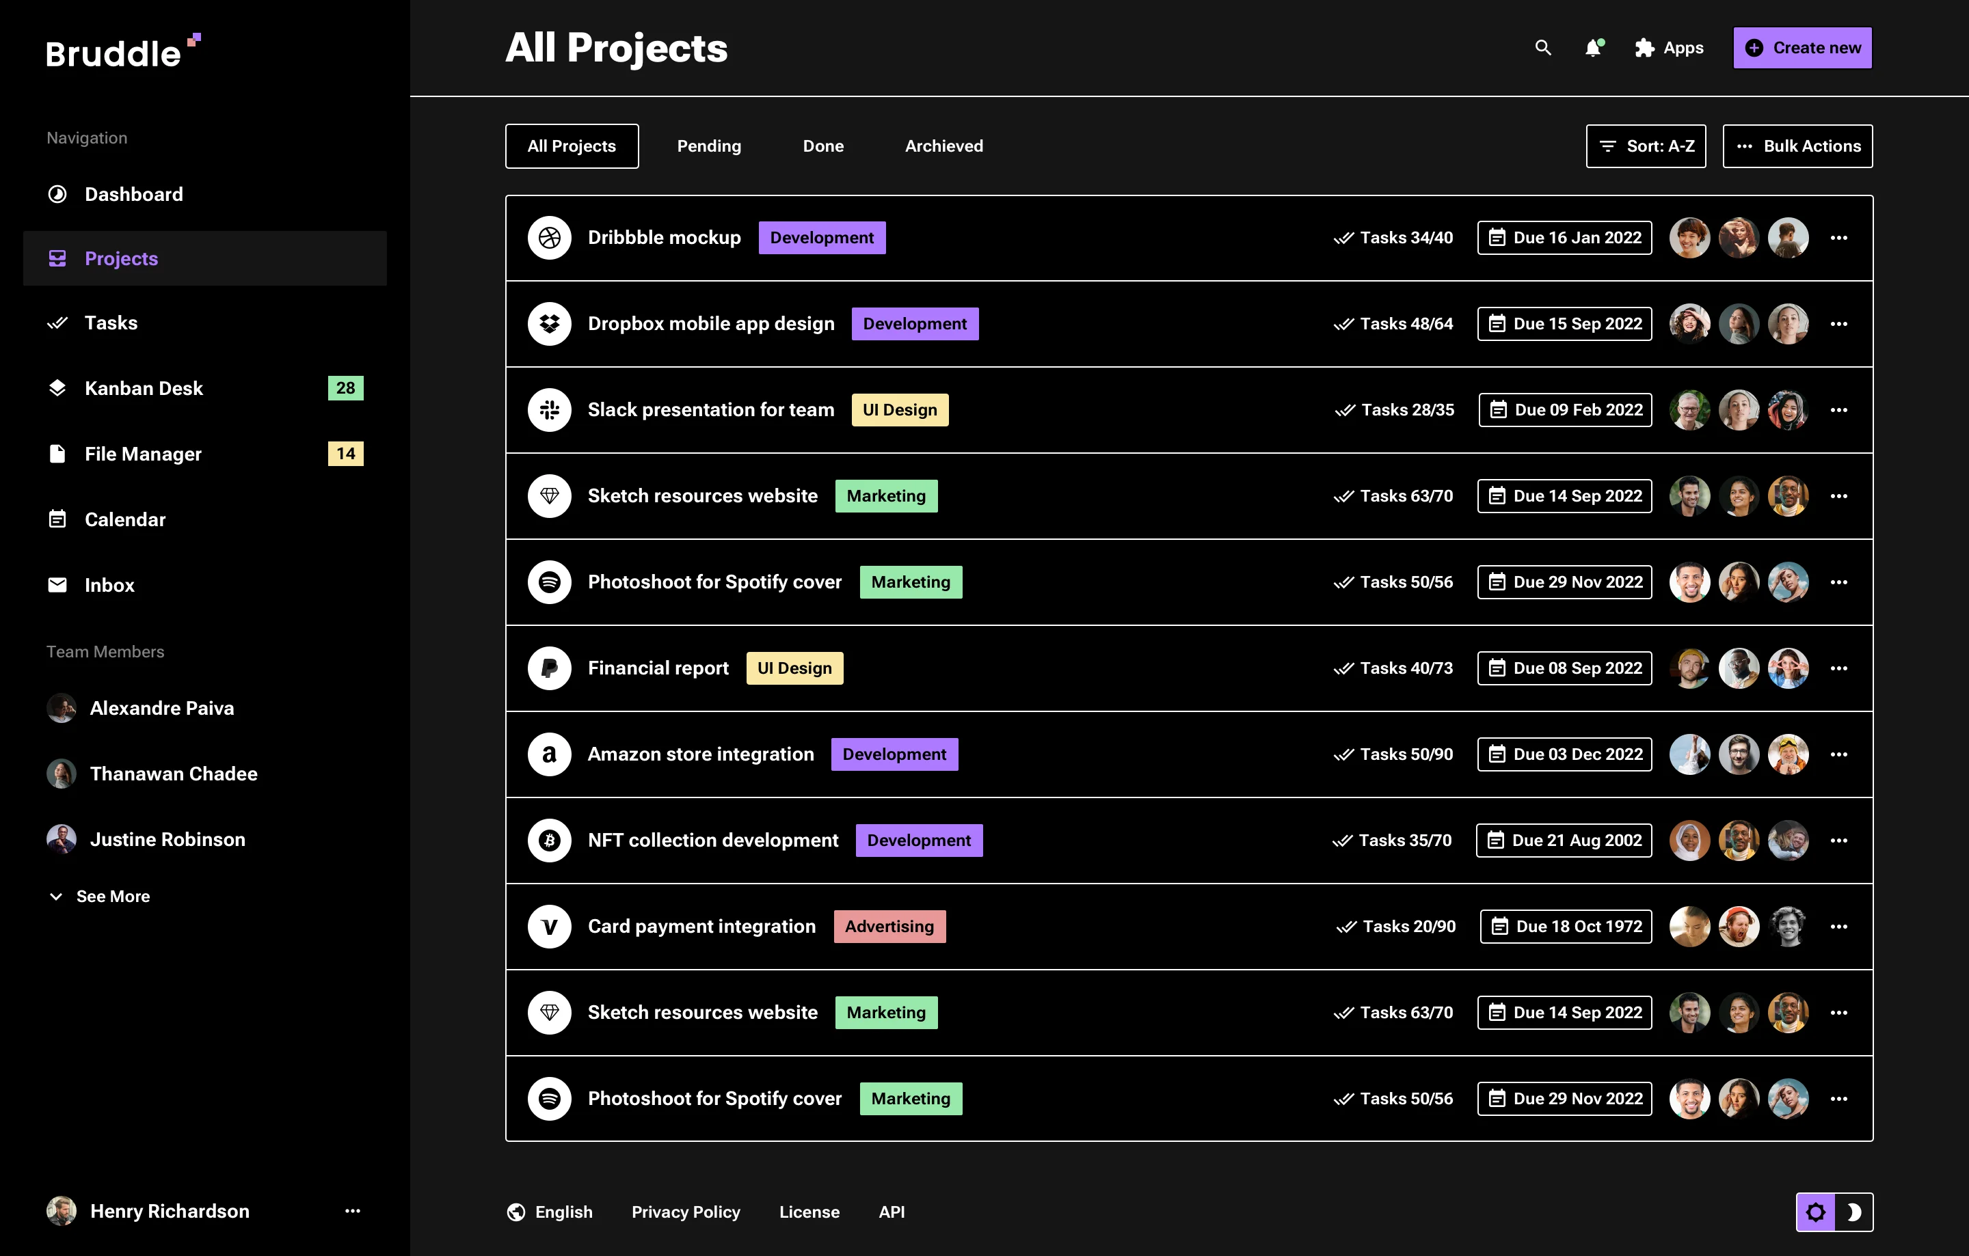The image size is (1969, 1256).
Task: Expand the See More team members list
Action: [x=99, y=896]
